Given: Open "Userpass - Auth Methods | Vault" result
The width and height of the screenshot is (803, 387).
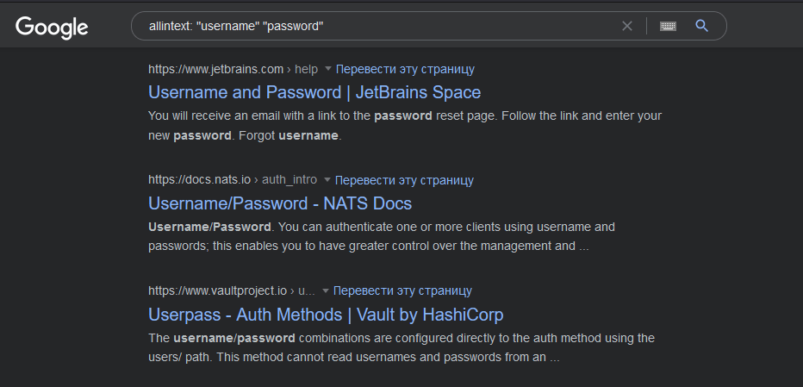Looking at the screenshot, I should coord(326,315).
